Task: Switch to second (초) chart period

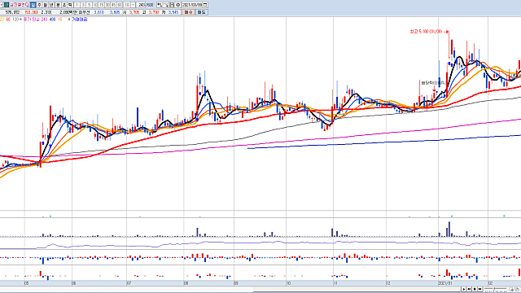Action: click(64, 5)
